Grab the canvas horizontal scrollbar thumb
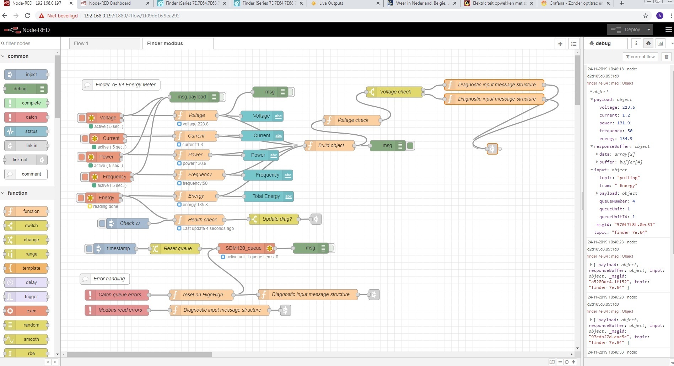The image size is (674, 366). point(139,354)
